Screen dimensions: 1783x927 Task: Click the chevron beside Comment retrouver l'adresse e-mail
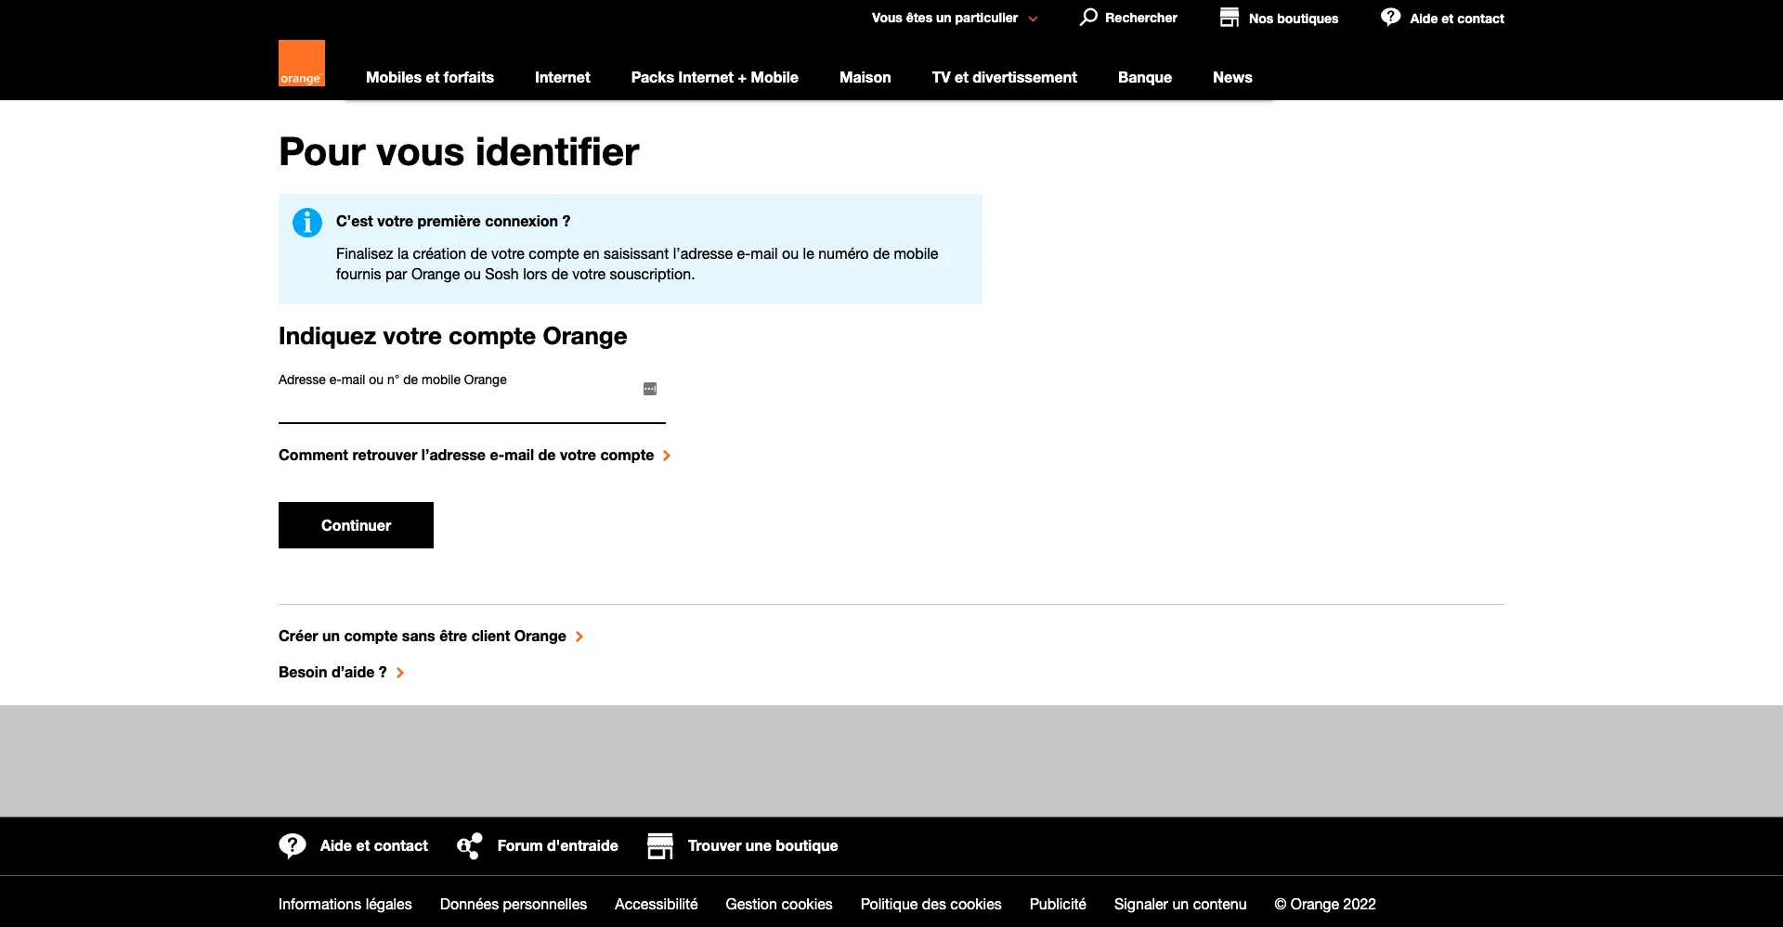667,456
